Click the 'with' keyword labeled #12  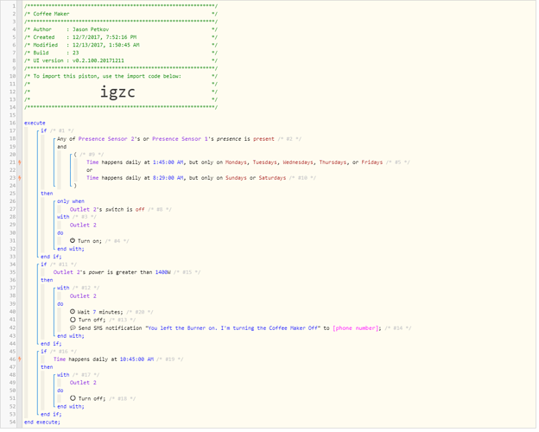(63, 288)
